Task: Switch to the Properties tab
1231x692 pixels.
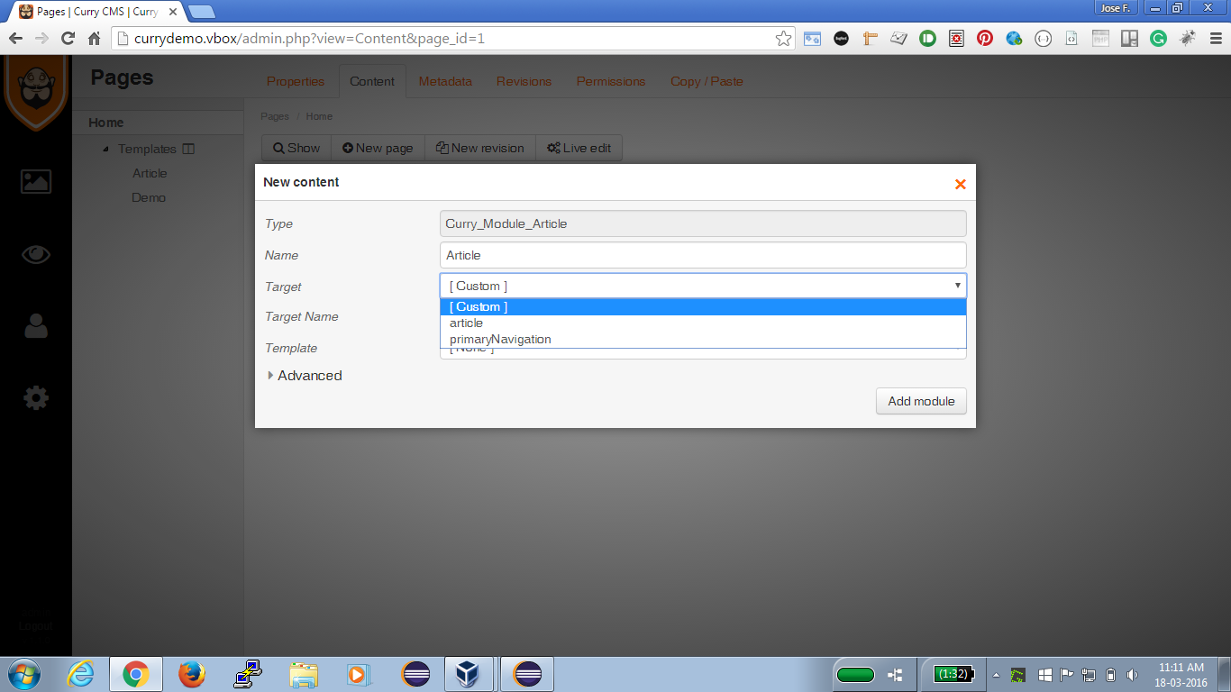Action: [x=296, y=81]
